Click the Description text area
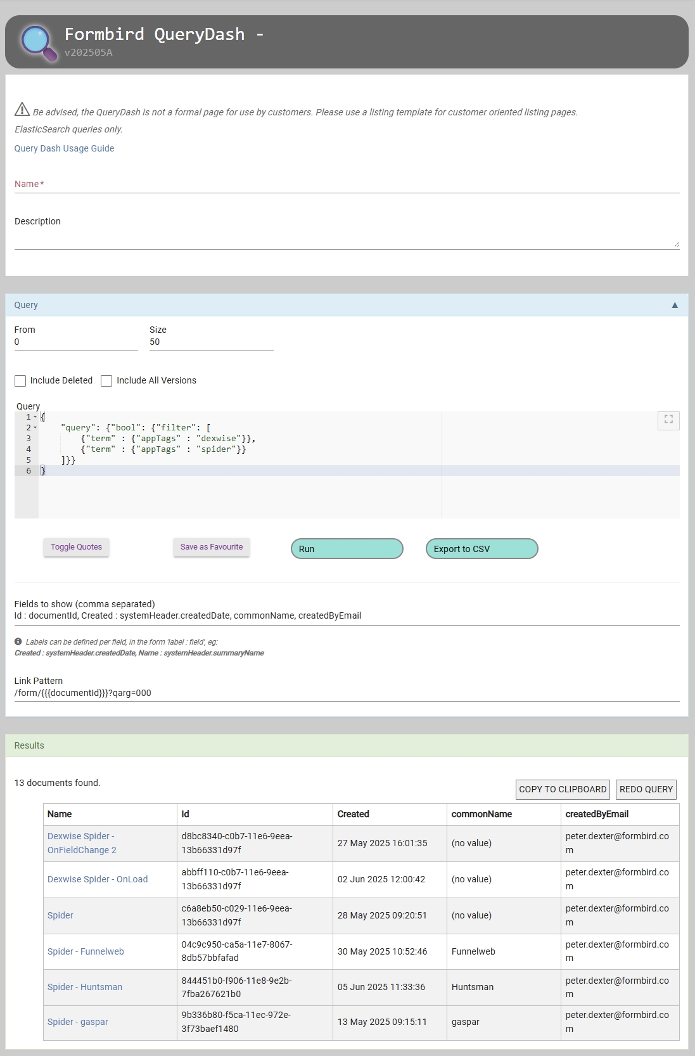 tap(347, 240)
